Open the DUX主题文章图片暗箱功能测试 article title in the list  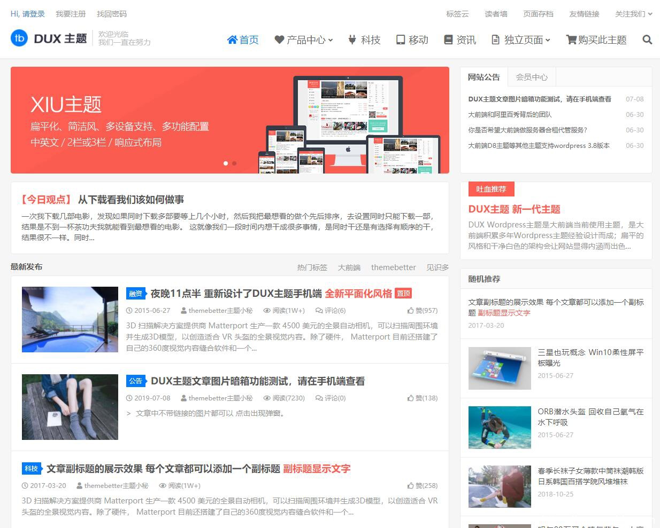[258, 381]
